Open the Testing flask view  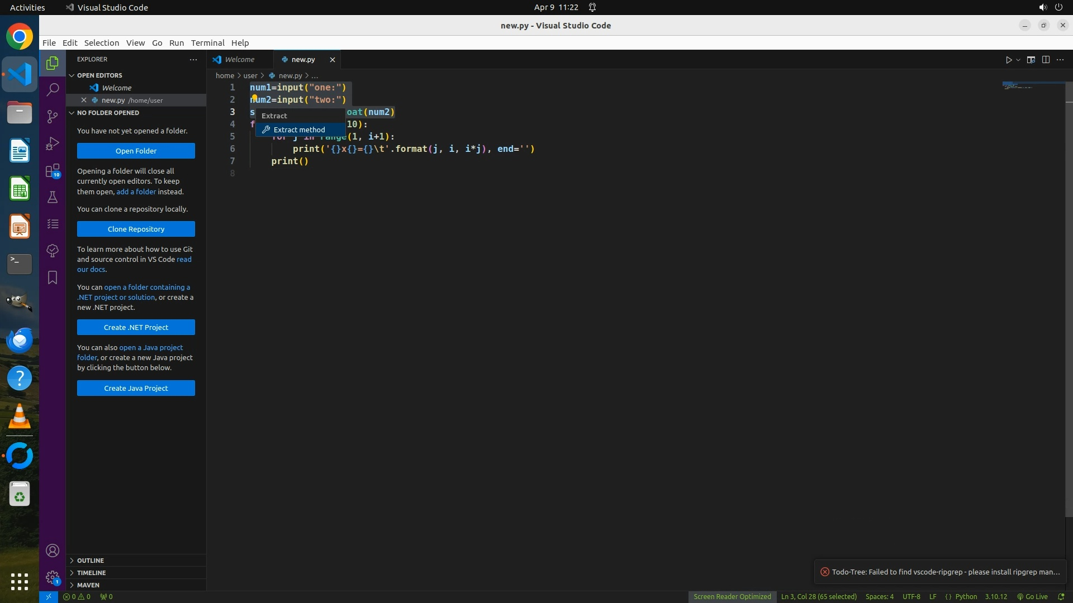[53, 197]
